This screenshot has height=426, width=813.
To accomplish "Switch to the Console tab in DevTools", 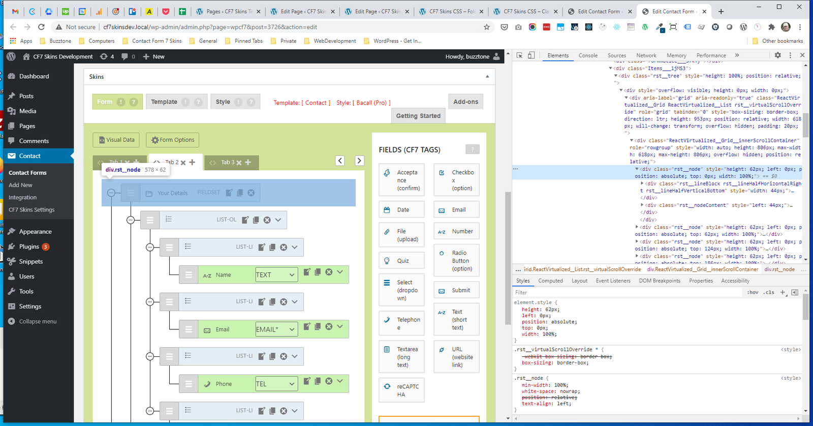I will (x=588, y=55).
